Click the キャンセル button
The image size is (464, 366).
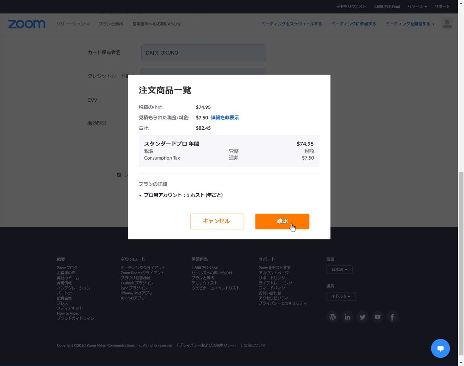(217, 221)
